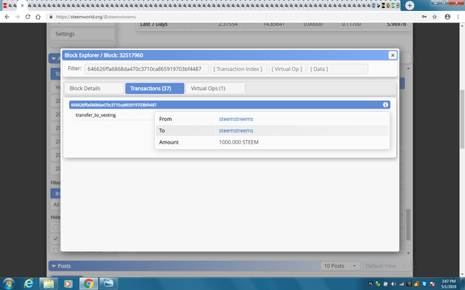This screenshot has height=290, width=465.
Task: Open Chrome three-dot menu
Action: pos(458,17)
